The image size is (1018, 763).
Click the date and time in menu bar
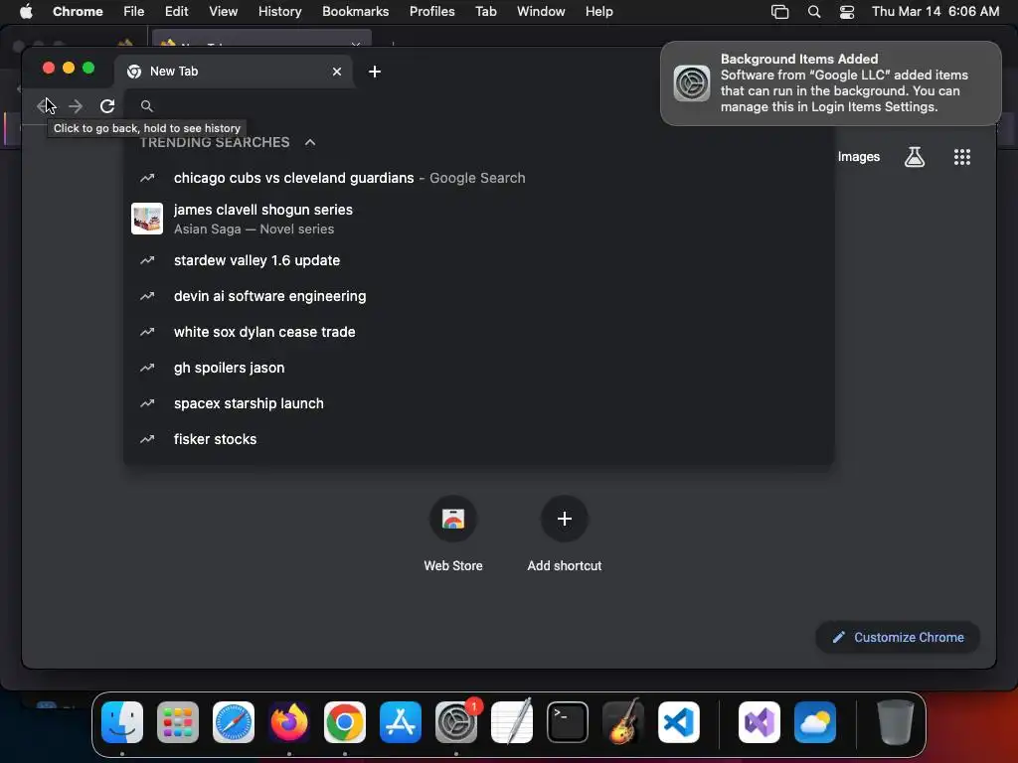click(934, 11)
